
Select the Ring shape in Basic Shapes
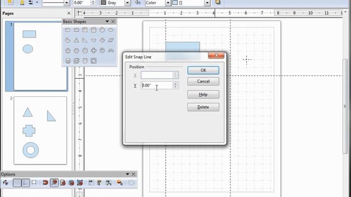click(x=102, y=50)
